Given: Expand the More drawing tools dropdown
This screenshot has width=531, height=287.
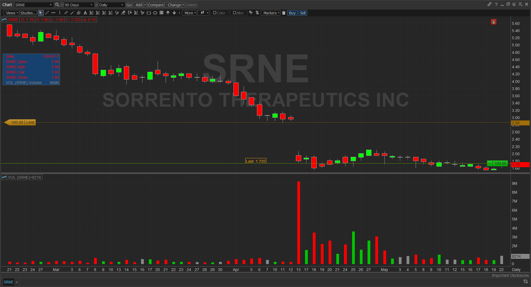Looking at the screenshot, I should coord(189,13).
